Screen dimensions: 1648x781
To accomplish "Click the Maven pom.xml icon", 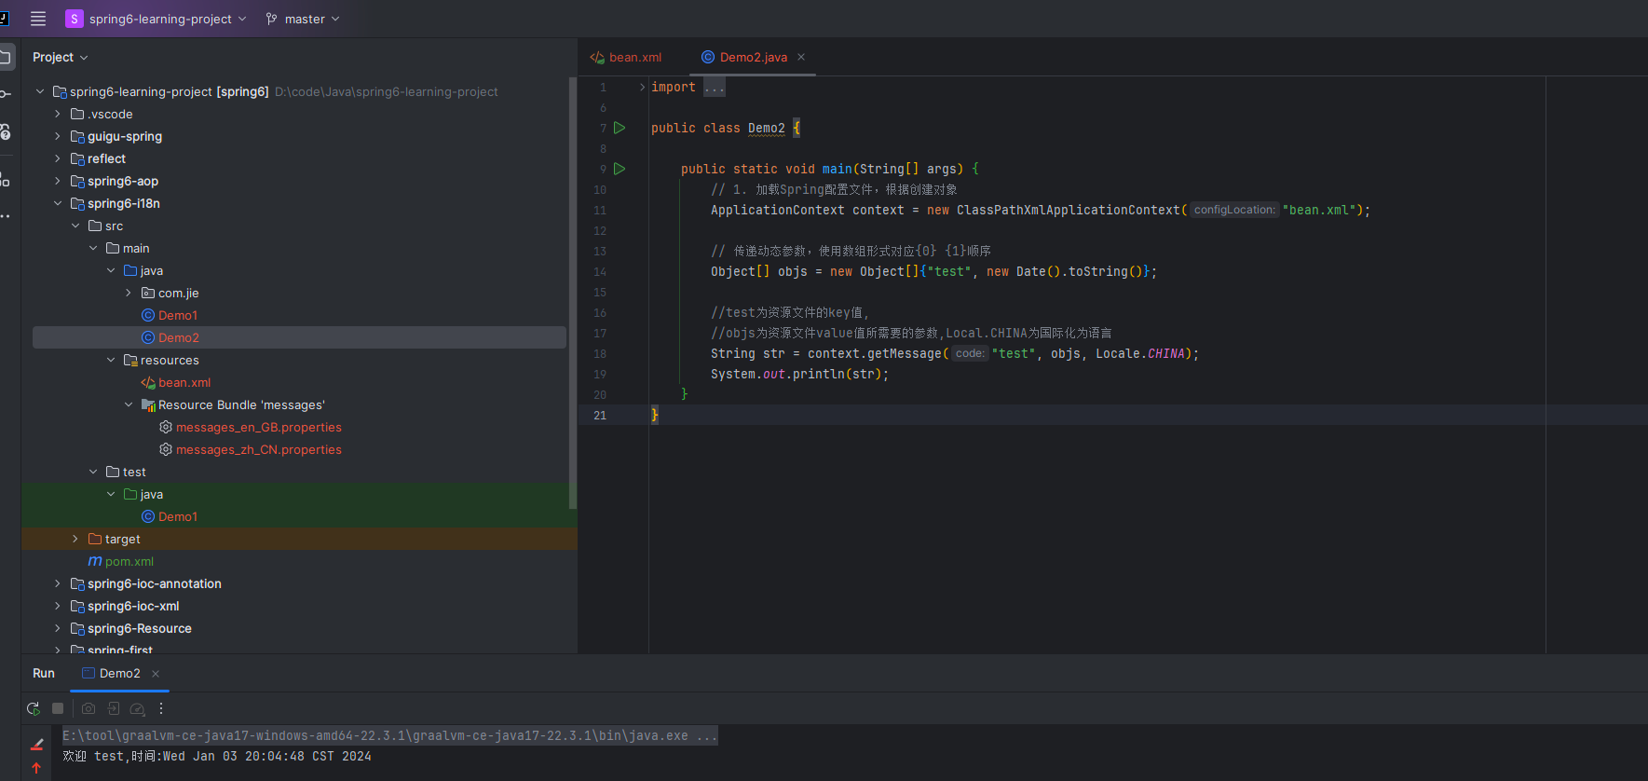I will tap(94, 561).
